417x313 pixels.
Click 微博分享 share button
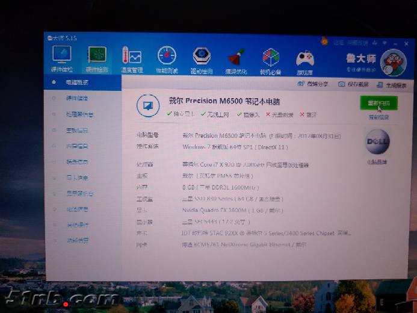313,84
